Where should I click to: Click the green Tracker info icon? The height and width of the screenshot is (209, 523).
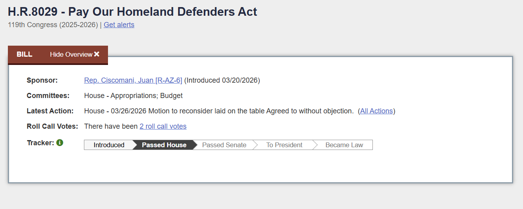60,143
